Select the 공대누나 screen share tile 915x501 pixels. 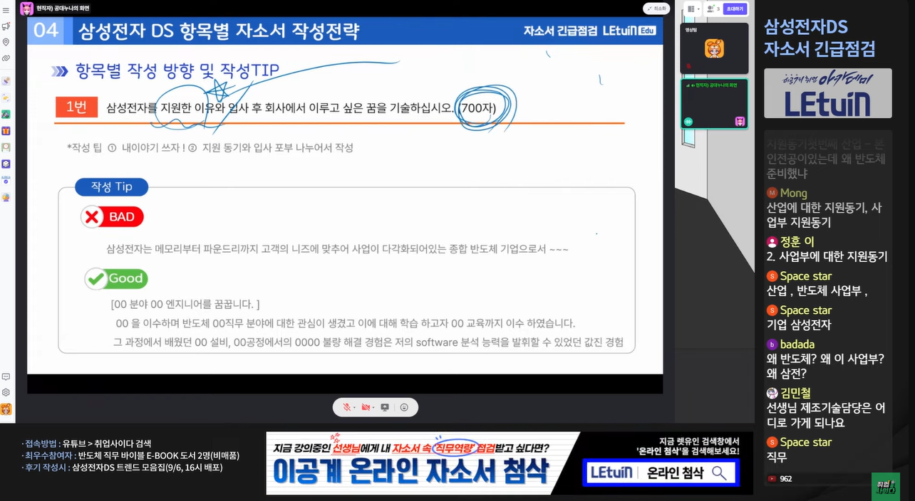pyautogui.click(x=714, y=104)
